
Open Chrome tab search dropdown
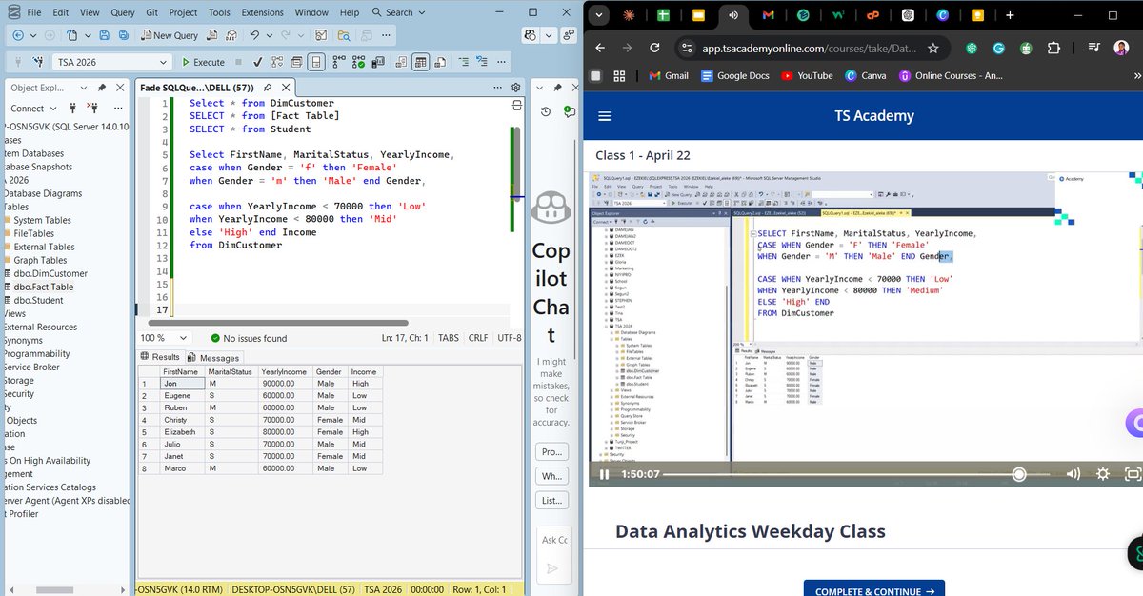tap(598, 14)
